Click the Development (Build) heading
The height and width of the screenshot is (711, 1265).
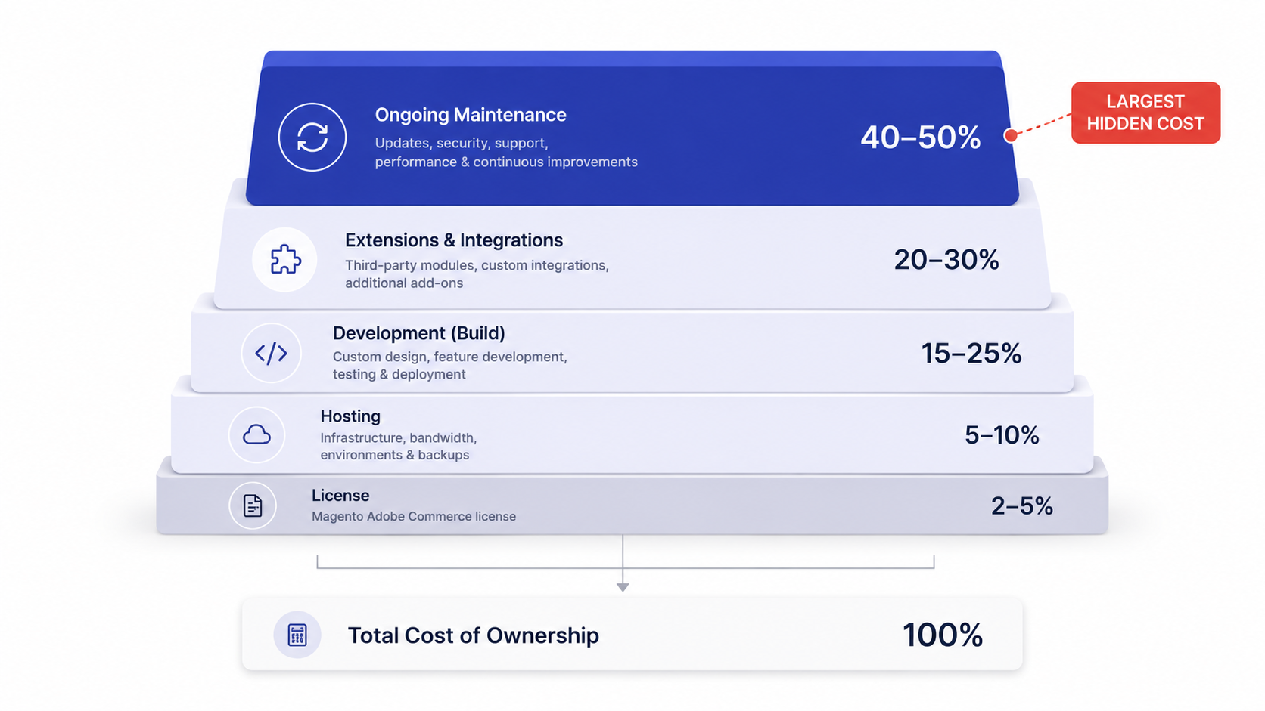[x=418, y=333]
